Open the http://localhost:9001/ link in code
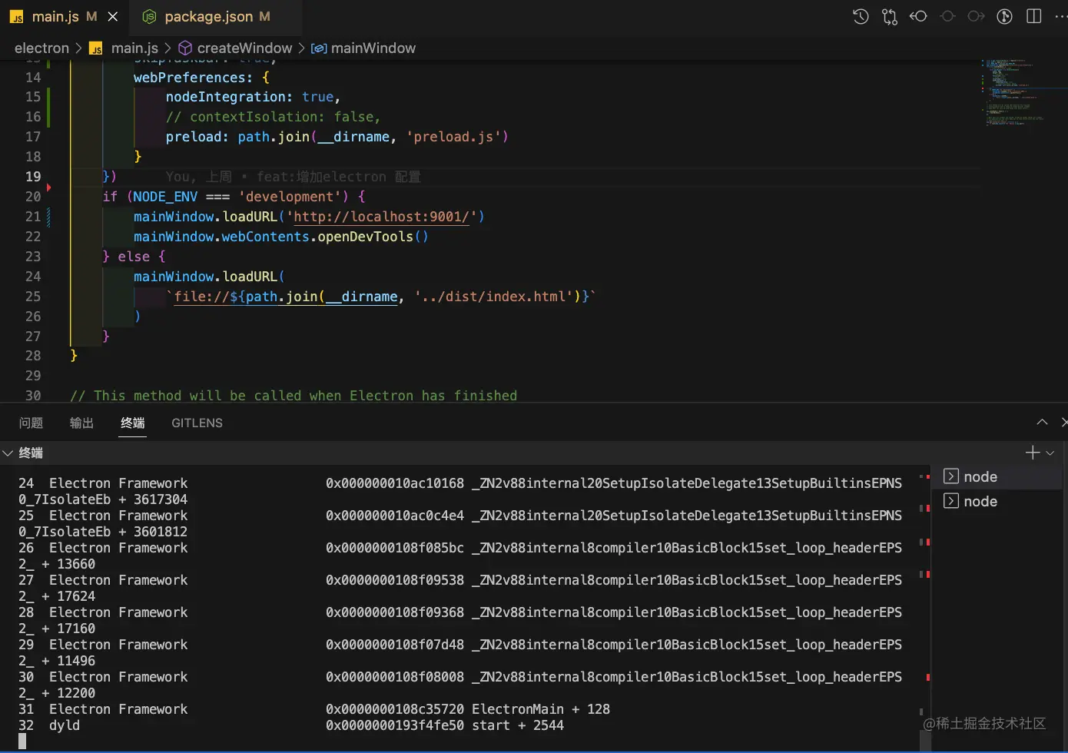This screenshot has height=753, width=1068. coord(381,217)
